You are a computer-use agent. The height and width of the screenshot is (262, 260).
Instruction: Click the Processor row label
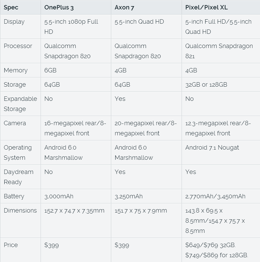click(18, 46)
